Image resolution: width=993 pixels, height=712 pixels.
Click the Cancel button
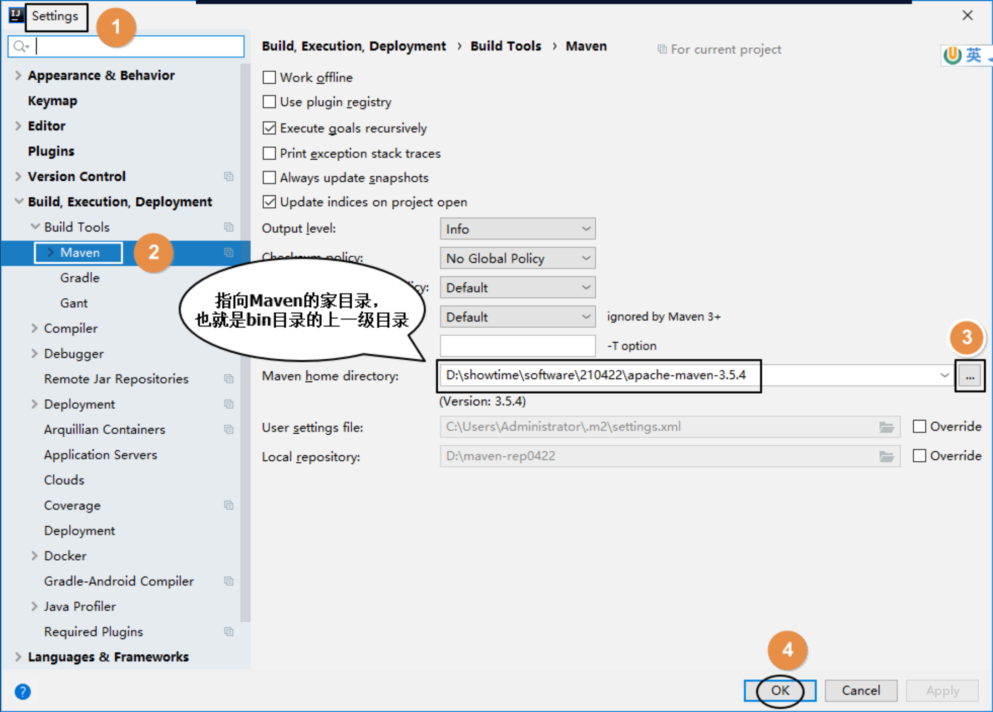coord(860,690)
